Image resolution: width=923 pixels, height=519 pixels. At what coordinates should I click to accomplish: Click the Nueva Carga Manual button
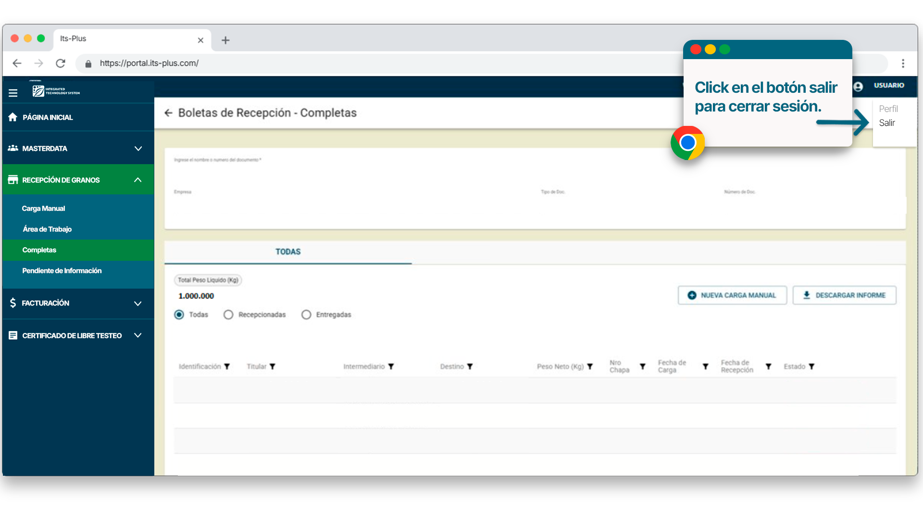[732, 296]
